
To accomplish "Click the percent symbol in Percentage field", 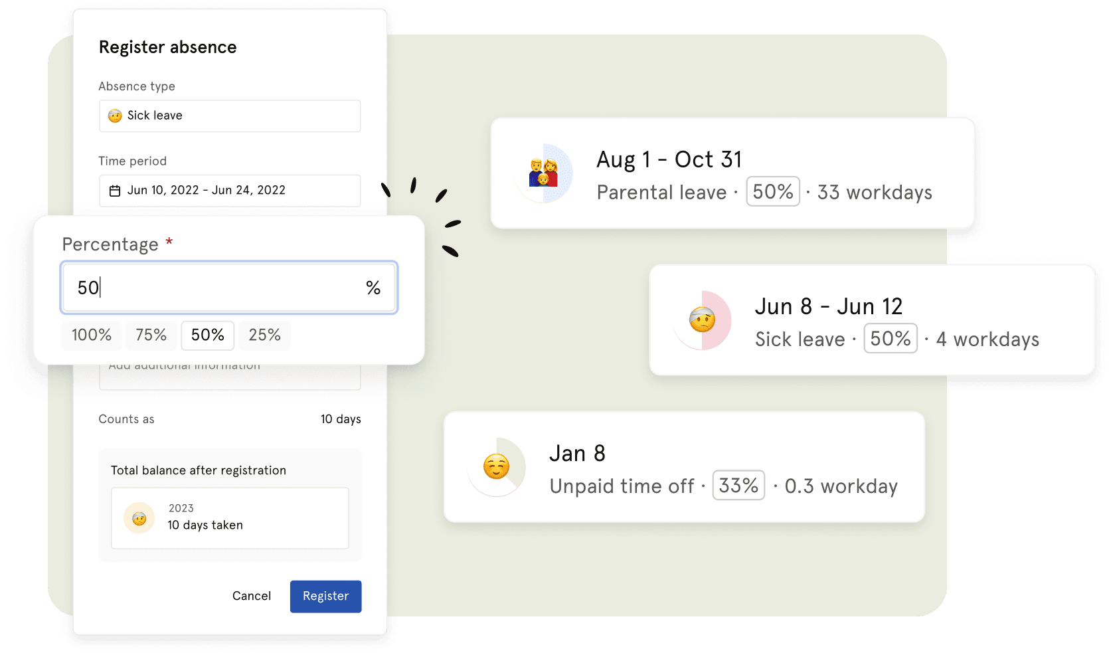I will pos(373,288).
